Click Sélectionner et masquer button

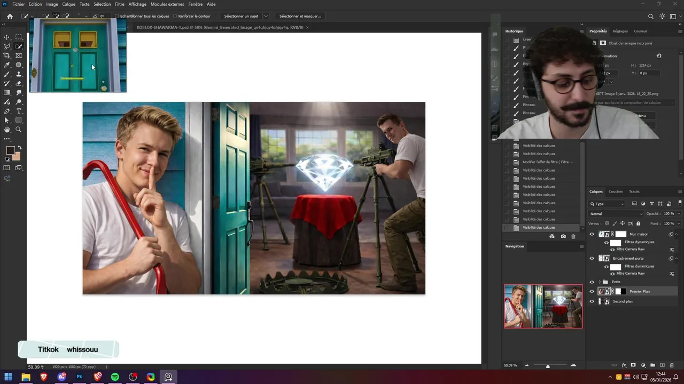pos(300,16)
